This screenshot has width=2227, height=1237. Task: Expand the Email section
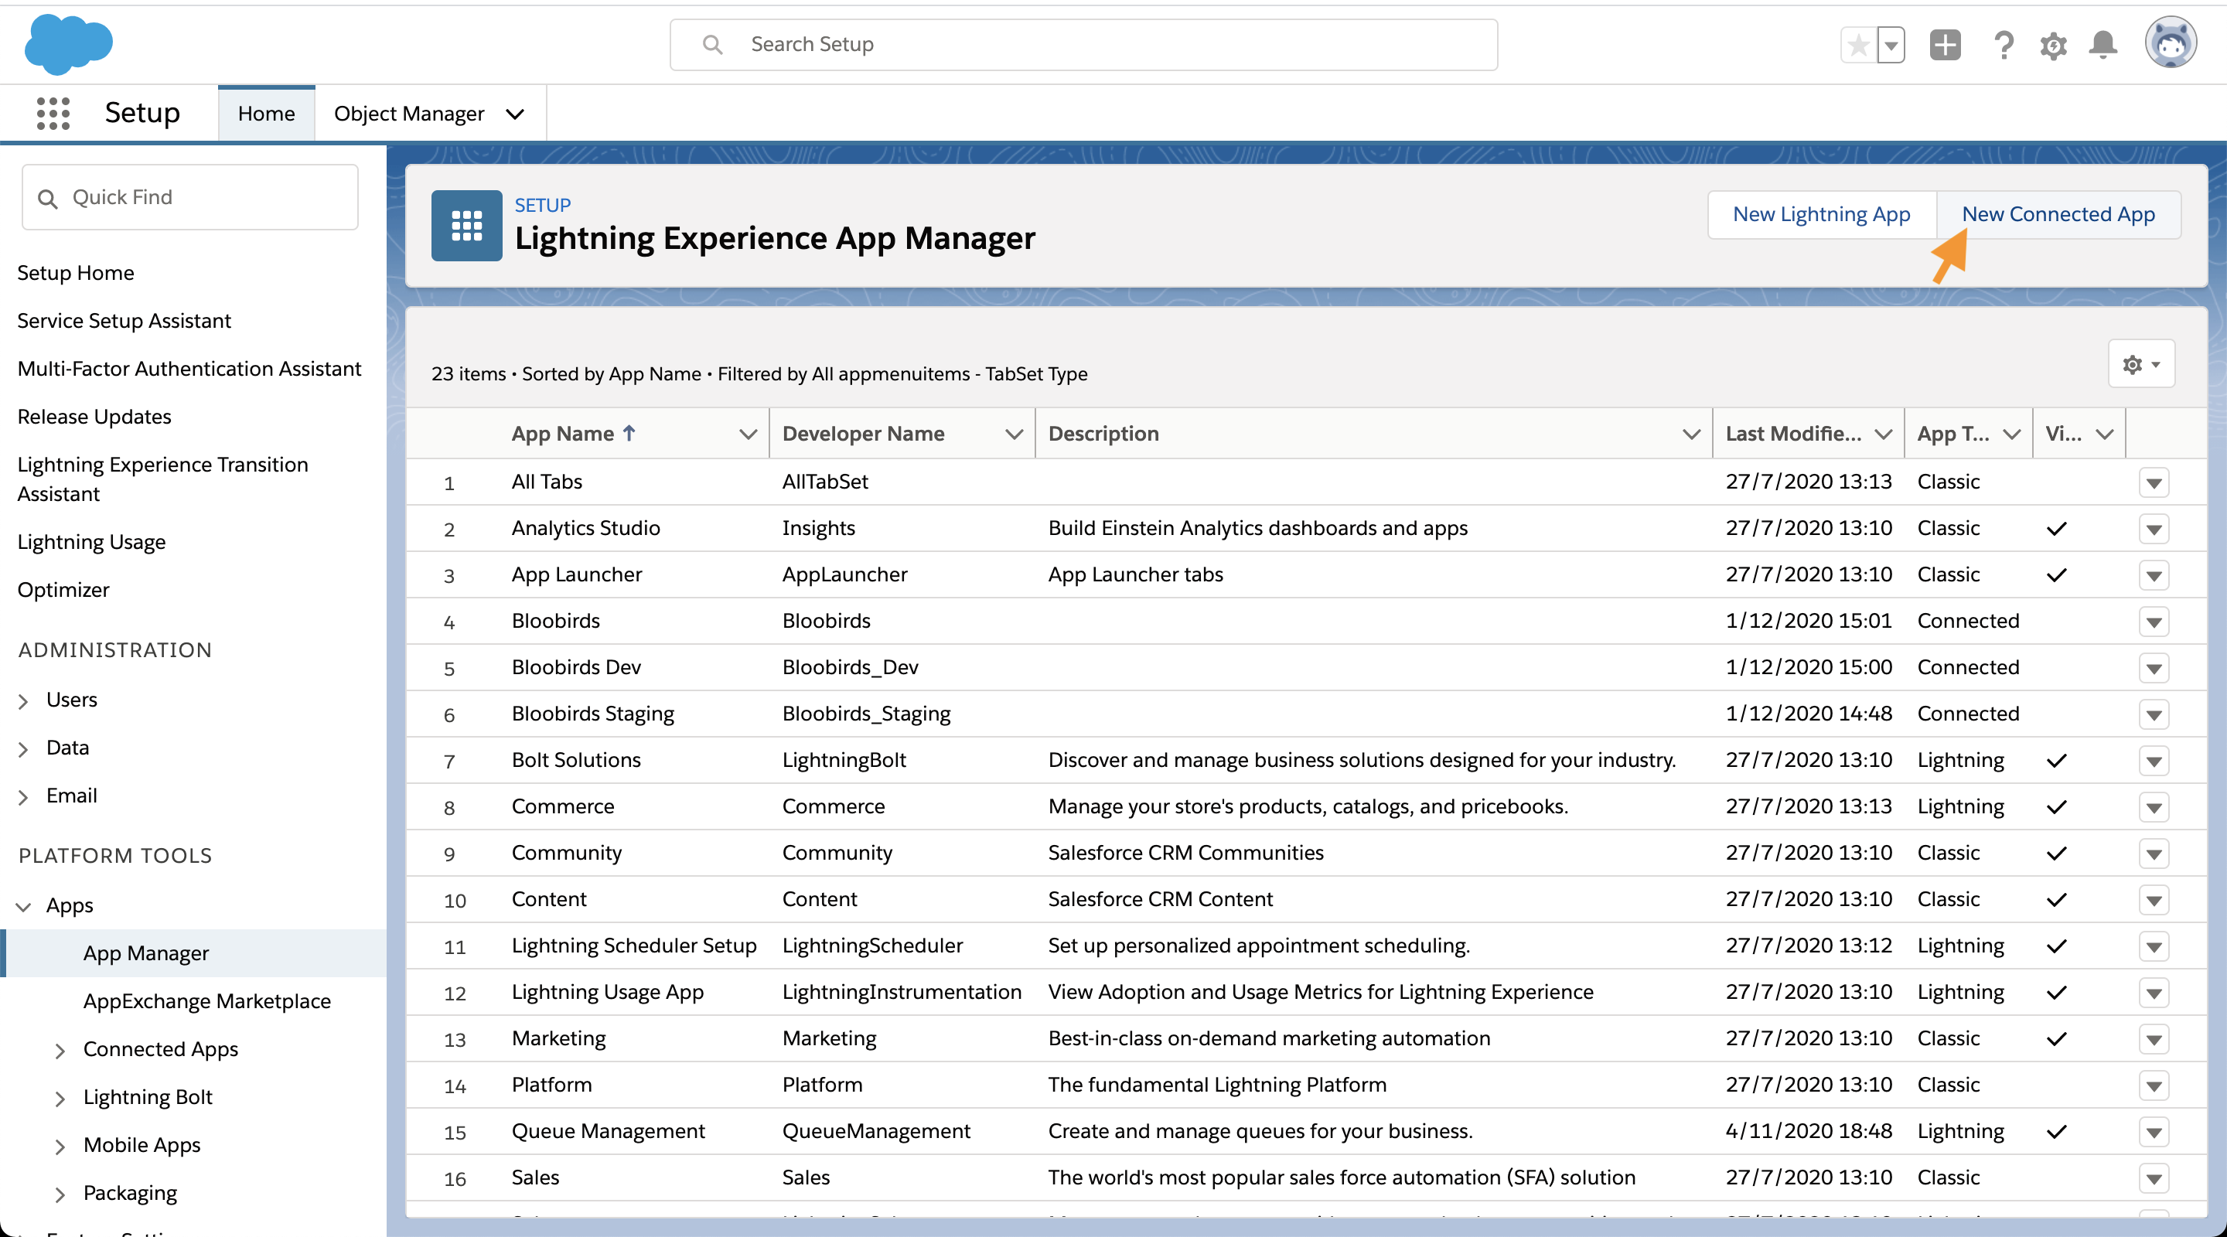click(x=23, y=797)
